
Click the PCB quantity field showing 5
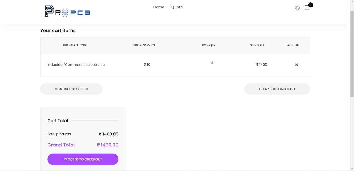tap(212, 63)
